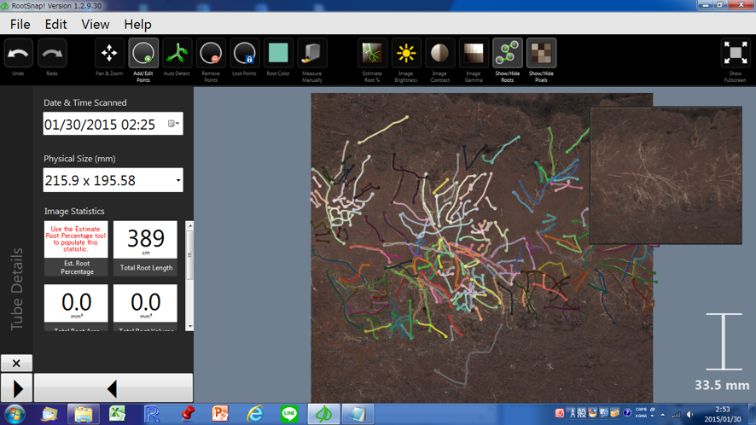
Task: Choose the Lock Points tool
Action: pos(244,54)
